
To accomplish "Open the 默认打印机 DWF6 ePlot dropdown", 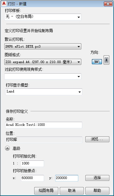I will [43, 46].
